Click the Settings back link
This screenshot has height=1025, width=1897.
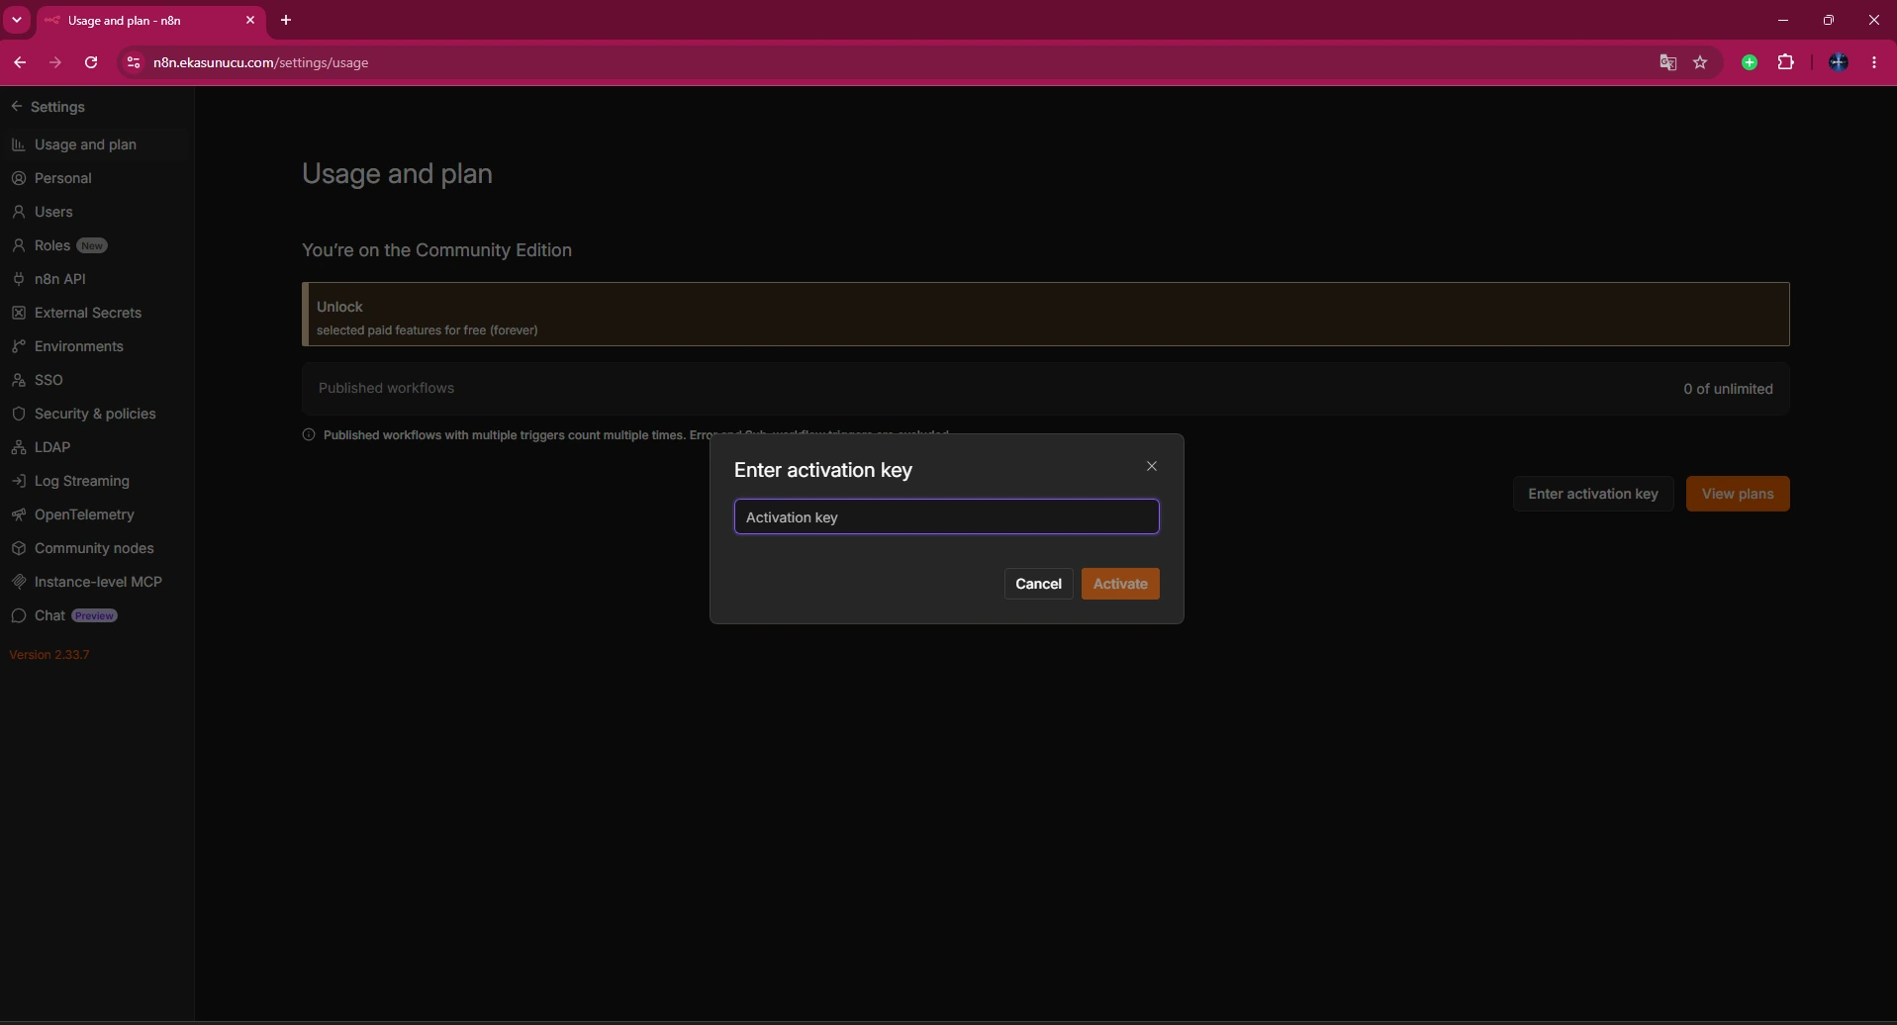point(47,107)
